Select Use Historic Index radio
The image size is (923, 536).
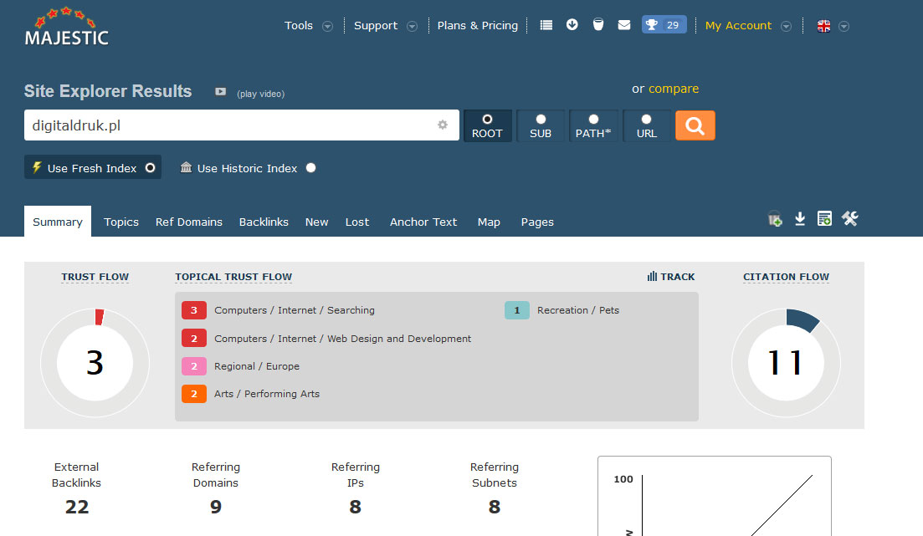pos(310,168)
